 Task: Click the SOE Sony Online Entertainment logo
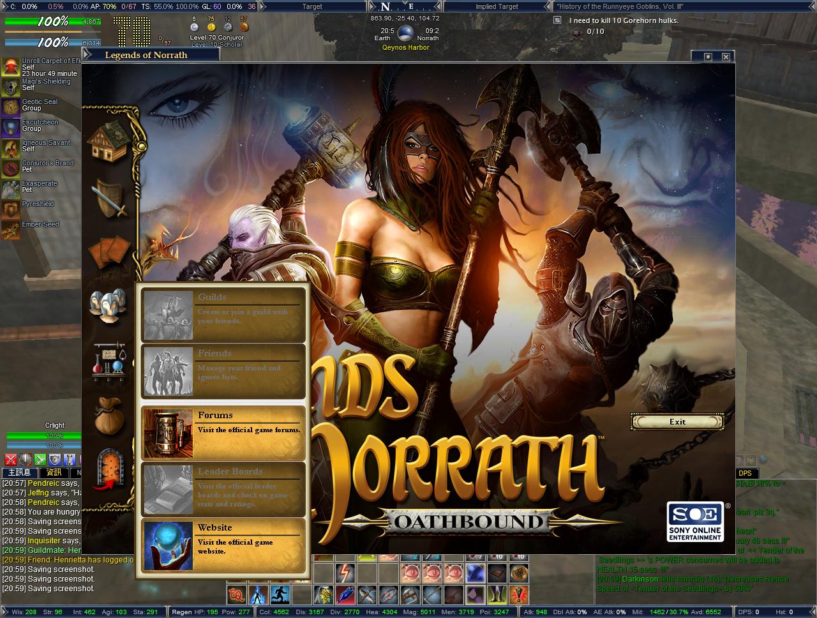pyautogui.click(x=694, y=522)
